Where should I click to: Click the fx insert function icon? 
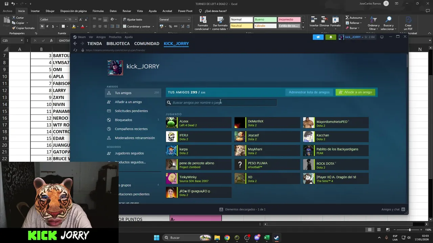click(x=51, y=40)
